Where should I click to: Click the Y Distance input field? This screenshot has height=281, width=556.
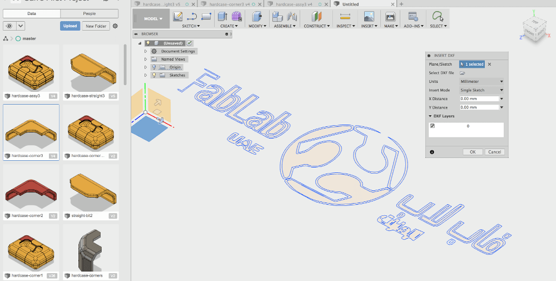(479, 107)
